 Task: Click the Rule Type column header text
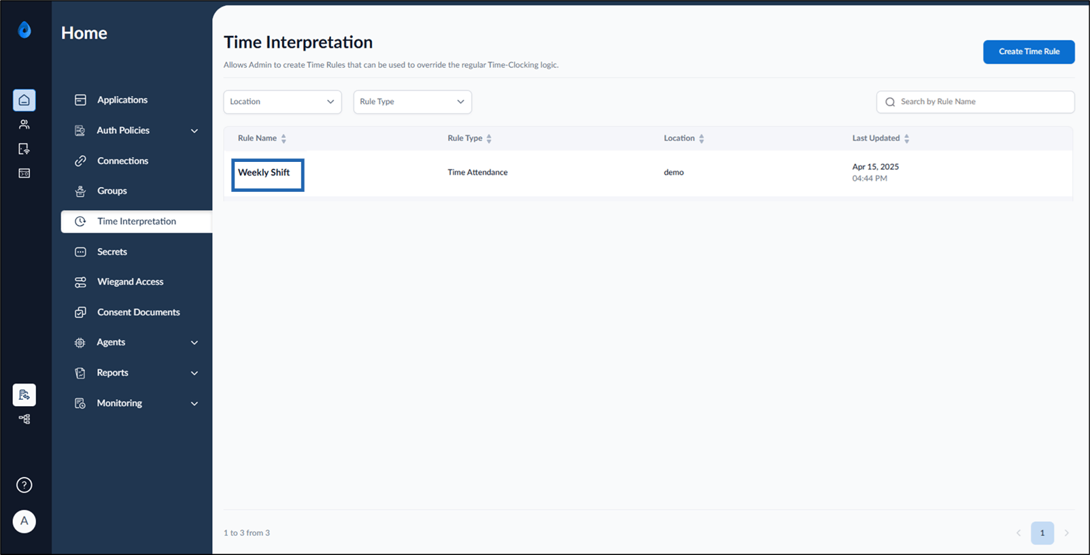465,138
